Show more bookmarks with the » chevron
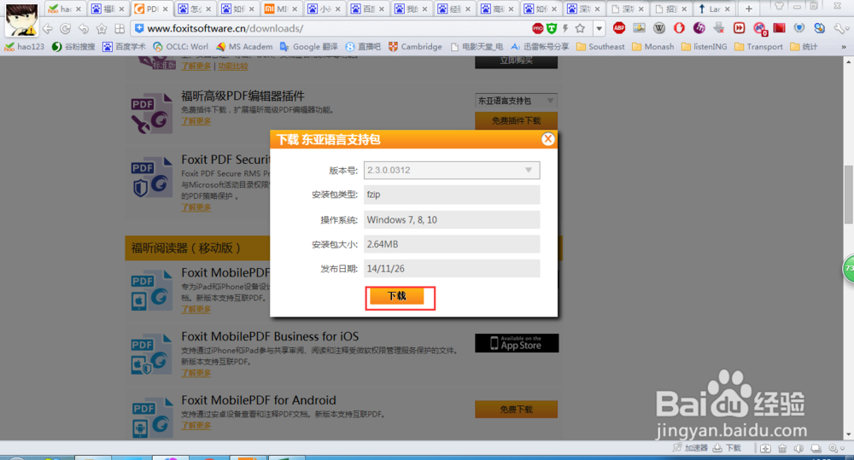The image size is (854, 460). (x=844, y=47)
